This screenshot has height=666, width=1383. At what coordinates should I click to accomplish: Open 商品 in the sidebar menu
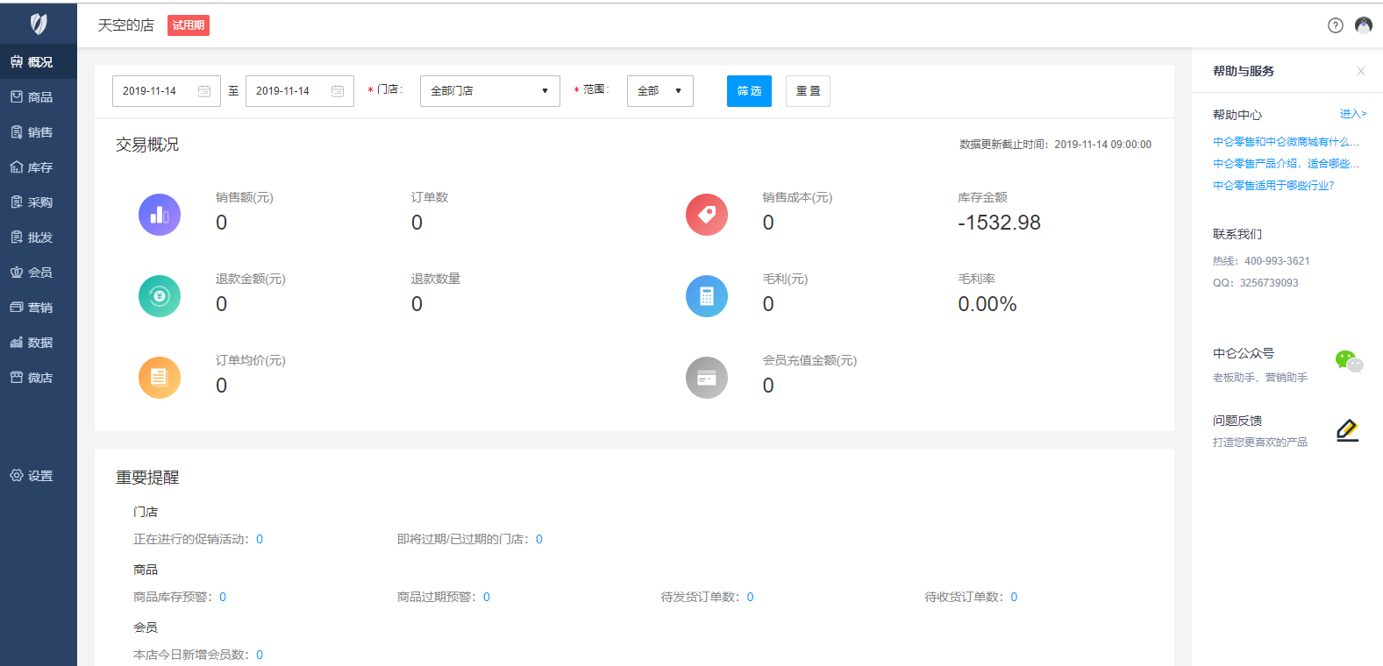tap(39, 97)
